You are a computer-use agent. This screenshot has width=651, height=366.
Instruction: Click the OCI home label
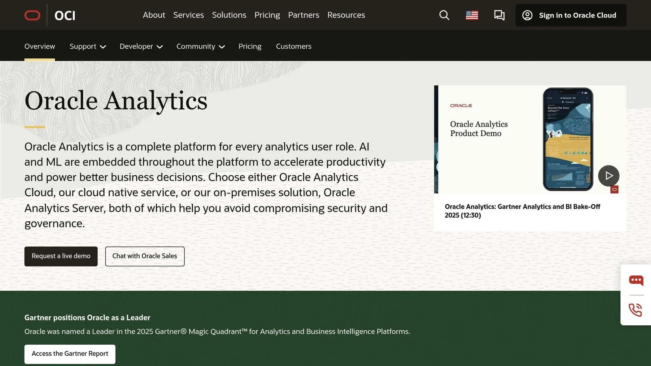pos(65,15)
